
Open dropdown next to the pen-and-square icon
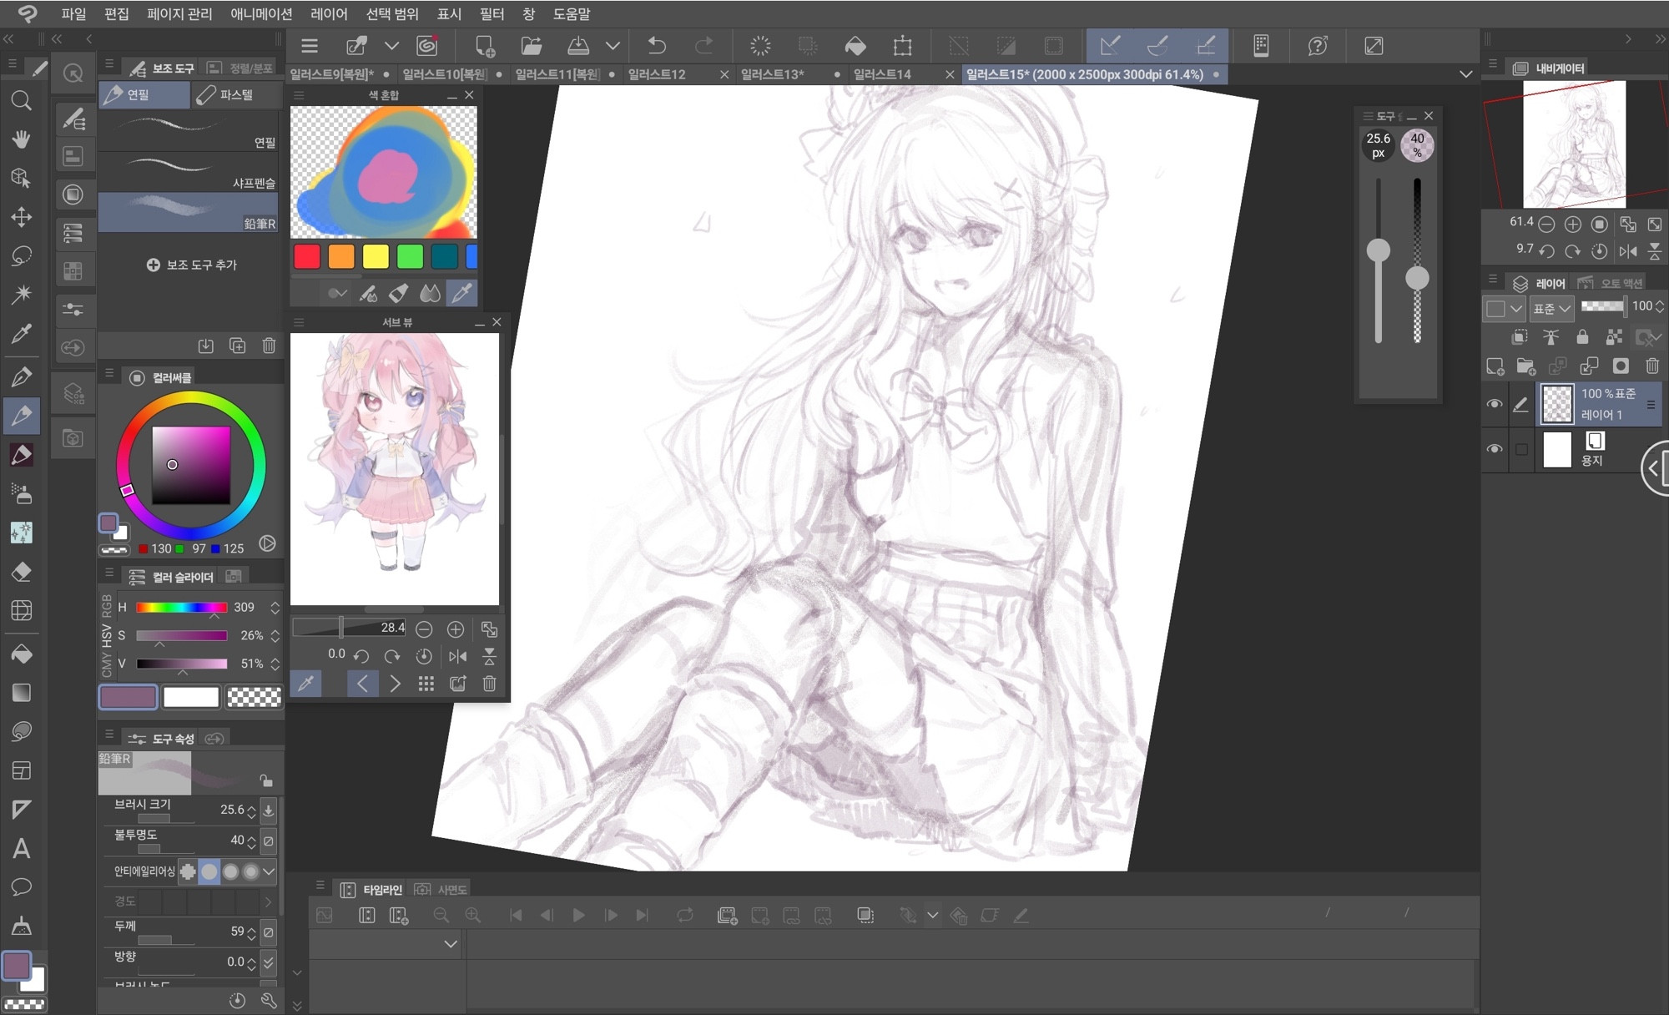coord(391,46)
